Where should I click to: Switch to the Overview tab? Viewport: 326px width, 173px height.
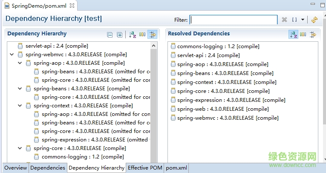[x=16, y=168]
